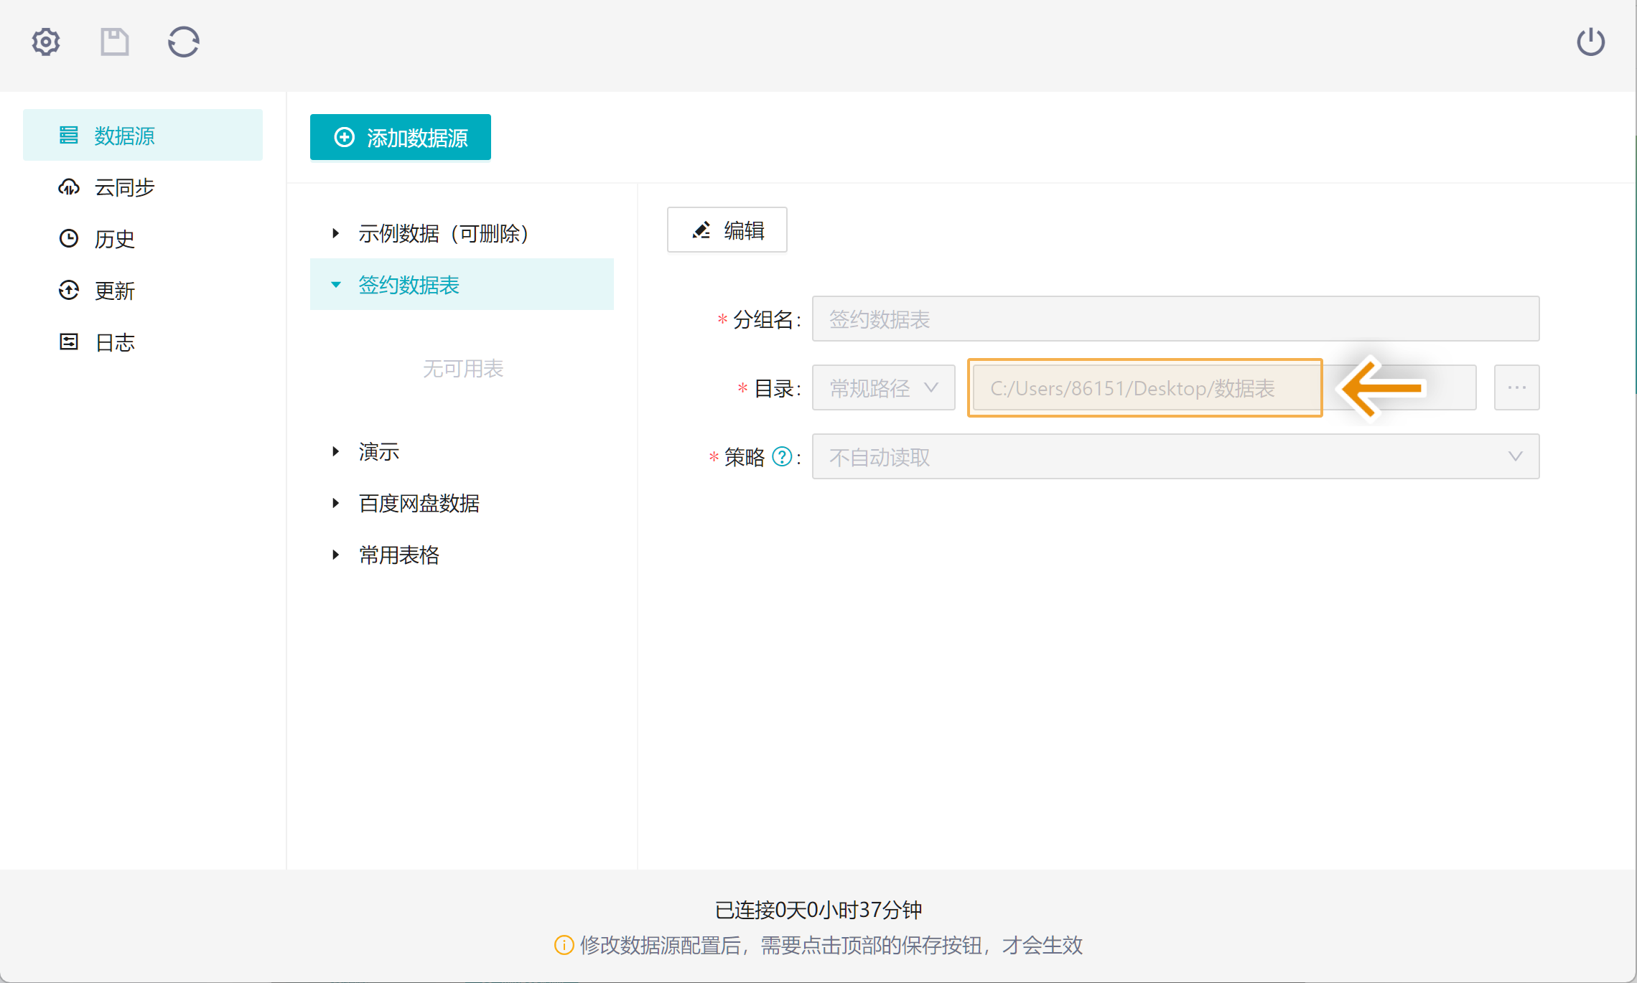Open settings via gear icon
The image size is (1637, 983).
(46, 42)
